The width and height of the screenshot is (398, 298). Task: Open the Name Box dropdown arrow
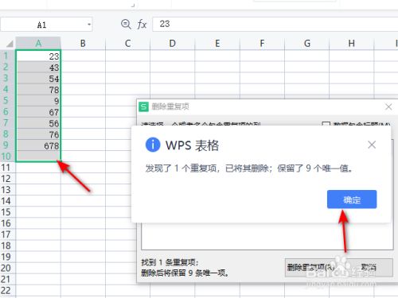click(89, 25)
